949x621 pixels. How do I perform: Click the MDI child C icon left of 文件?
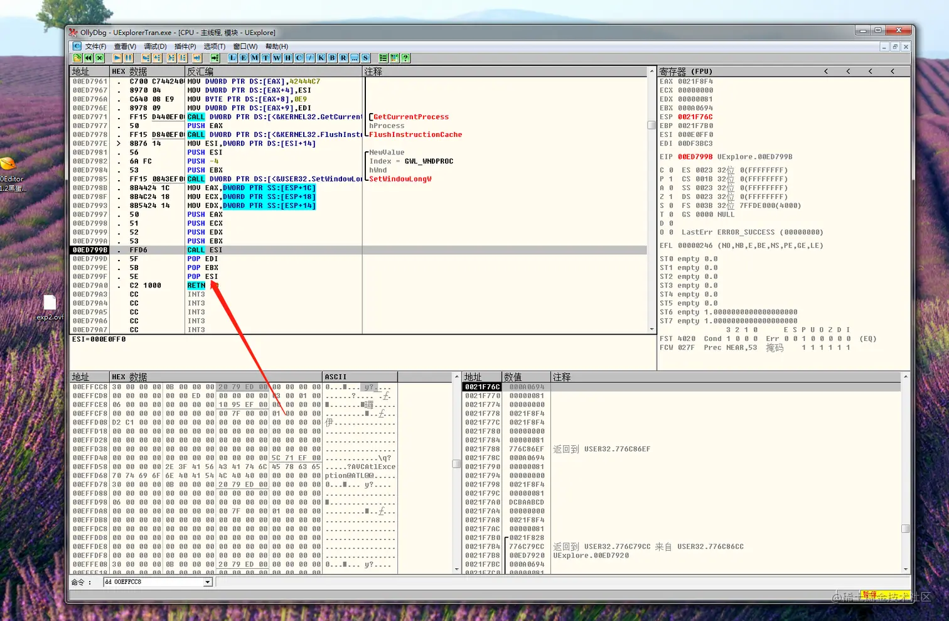[x=77, y=46]
